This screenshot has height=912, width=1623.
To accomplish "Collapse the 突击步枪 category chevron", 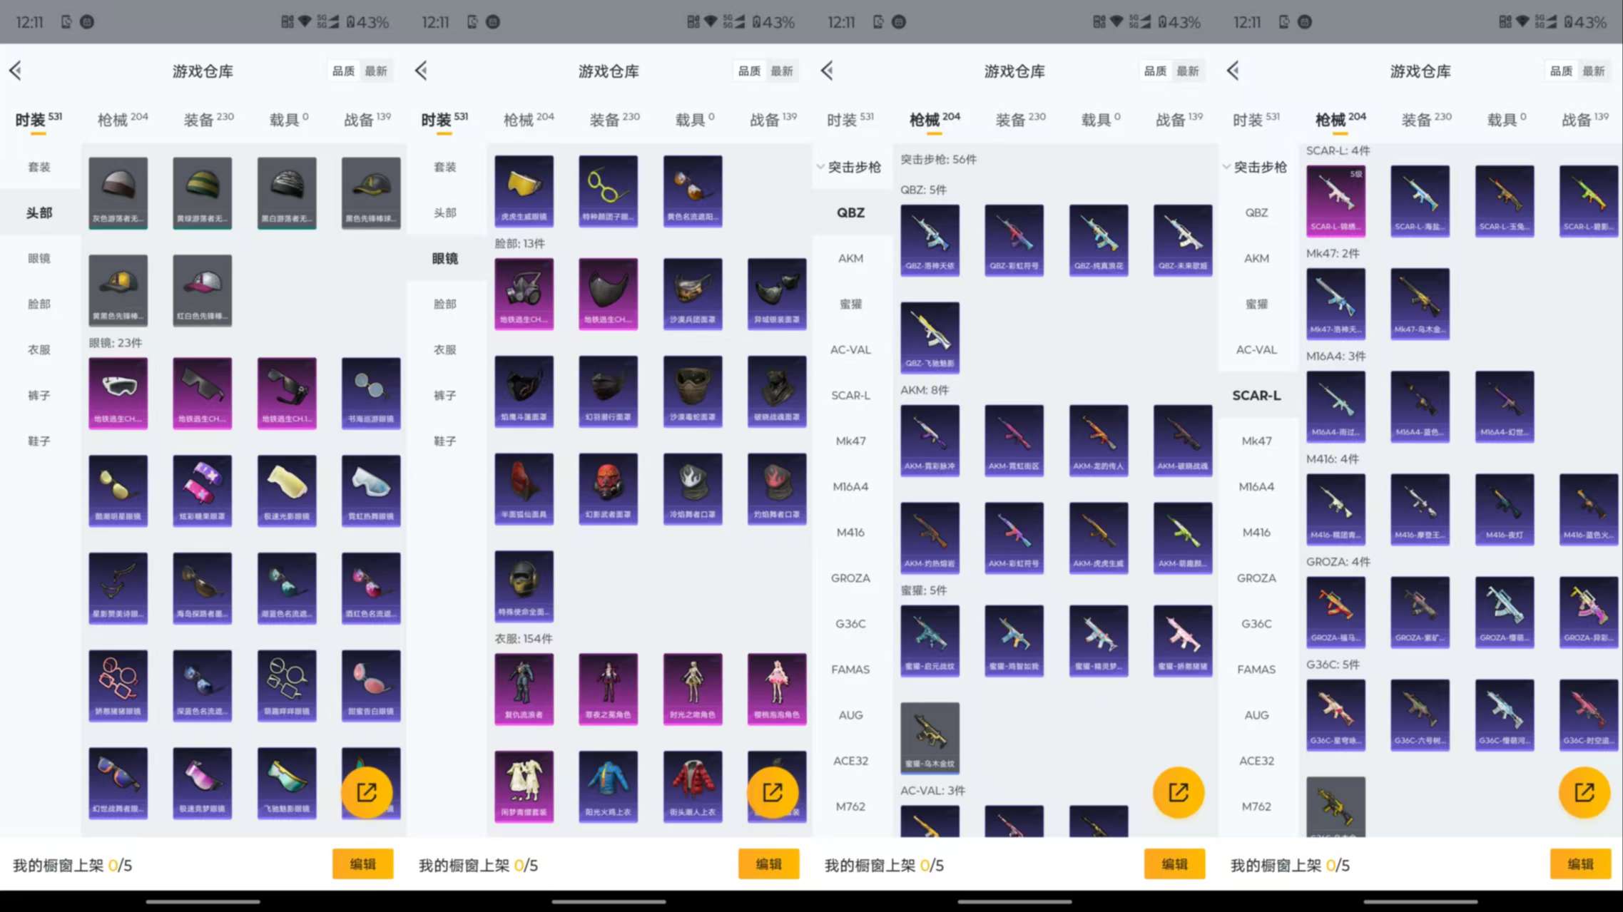I will point(819,168).
